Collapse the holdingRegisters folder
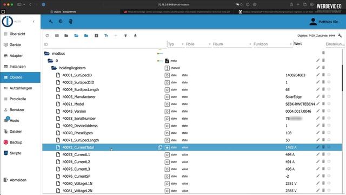Screen dimensions: 346x195 54,68
